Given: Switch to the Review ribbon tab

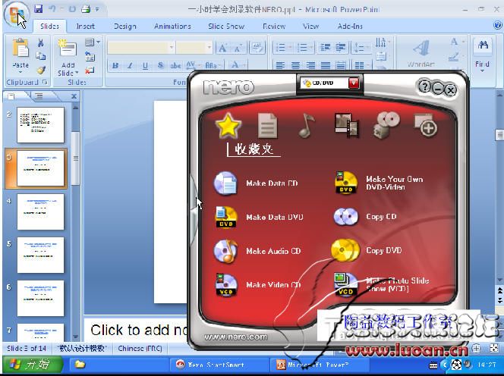Looking at the screenshot, I should click(274, 27).
